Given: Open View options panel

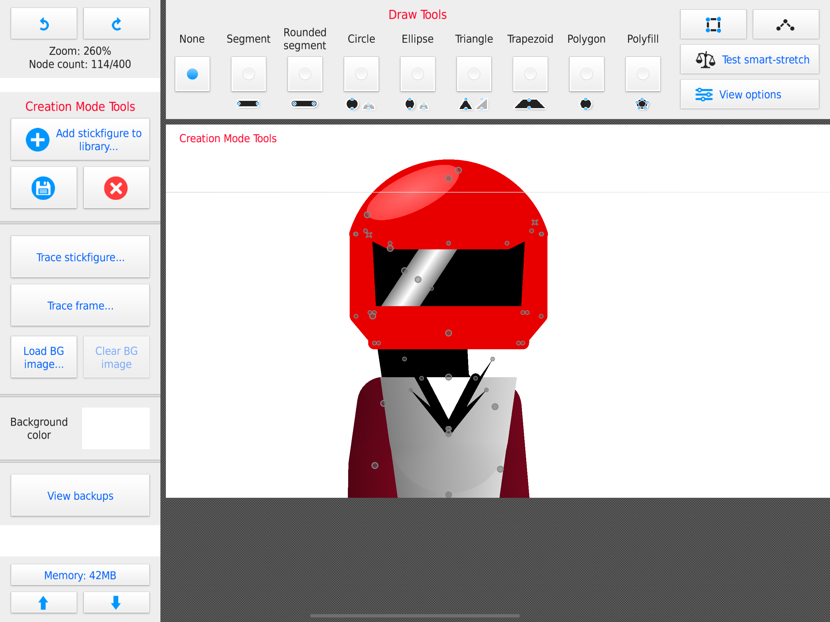Looking at the screenshot, I should [749, 94].
